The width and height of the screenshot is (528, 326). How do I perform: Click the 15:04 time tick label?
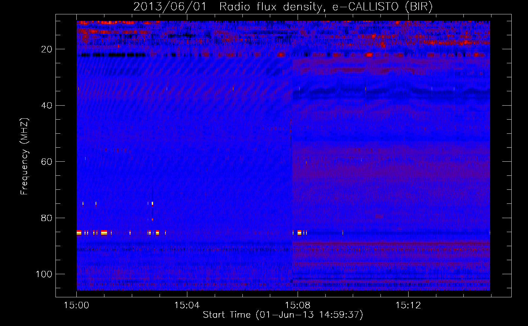click(187, 305)
